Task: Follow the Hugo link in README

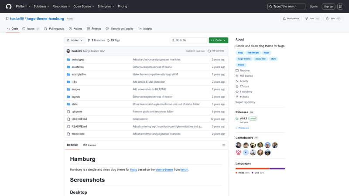Action: tap(133, 169)
